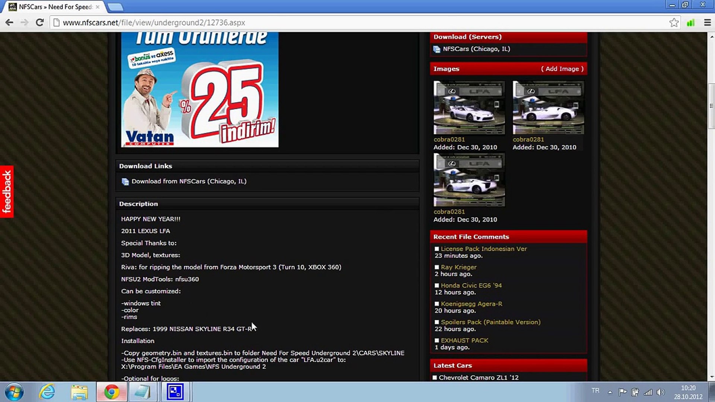Click the Add Image link
The height and width of the screenshot is (402, 715).
coord(562,69)
